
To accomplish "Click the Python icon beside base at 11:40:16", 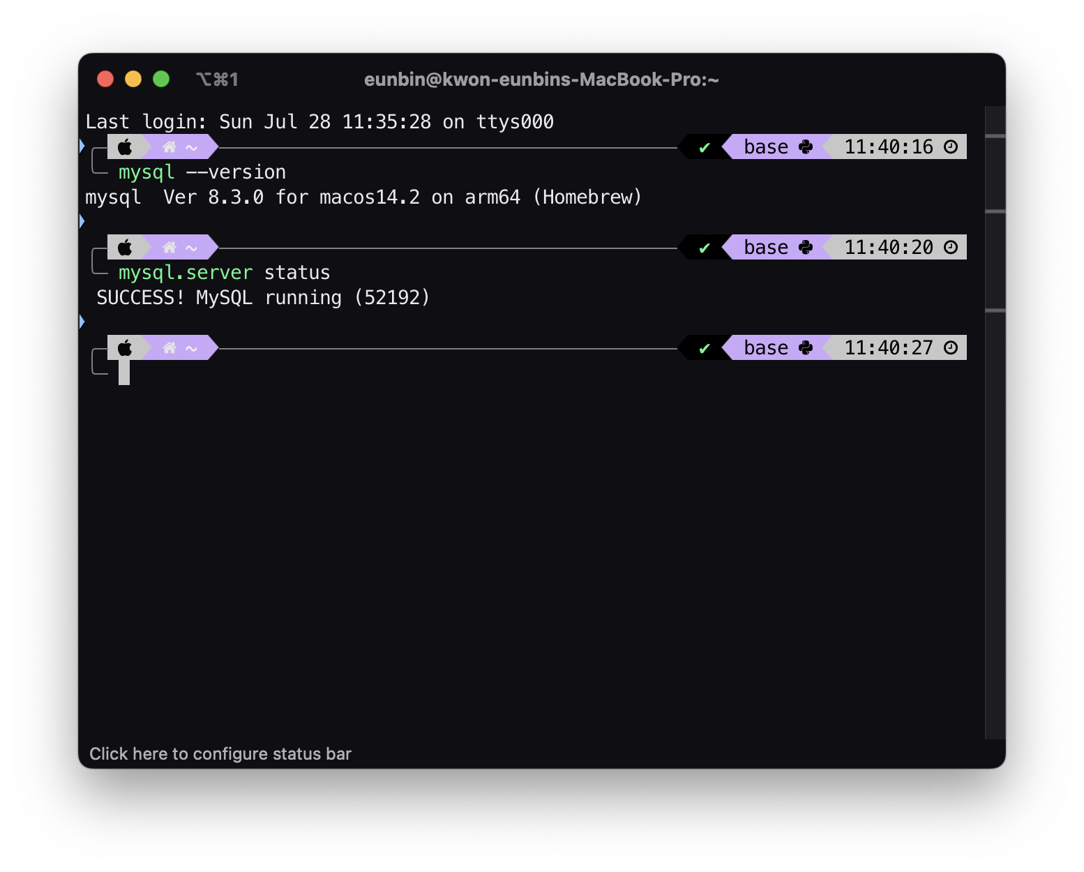I will (x=806, y=147).
